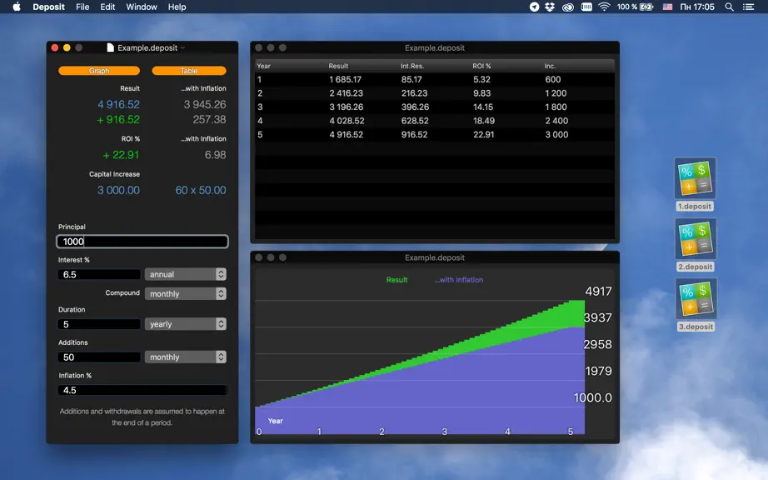Click the Inflation % input field

pyautogui.click(x=142, y=390)
